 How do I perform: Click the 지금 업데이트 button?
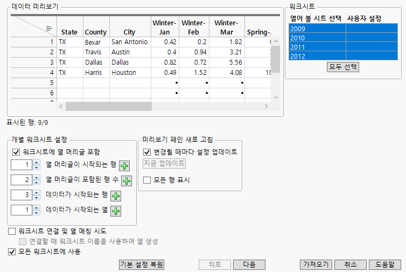pyautogui.click(x=164, y=163)
